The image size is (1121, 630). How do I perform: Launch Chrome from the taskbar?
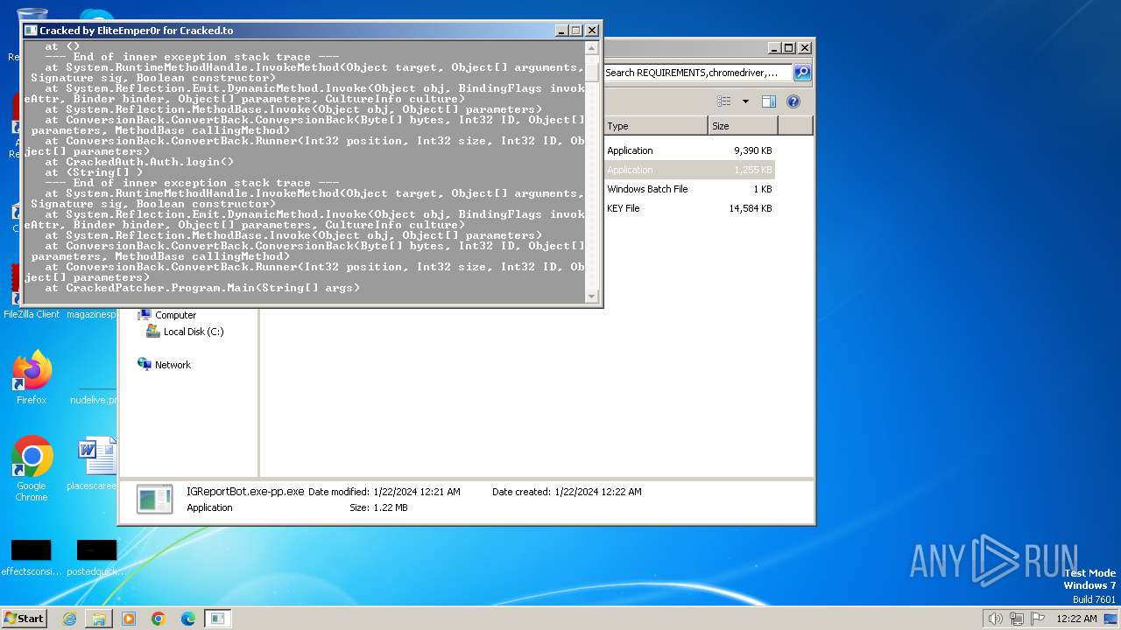[159, 619]
